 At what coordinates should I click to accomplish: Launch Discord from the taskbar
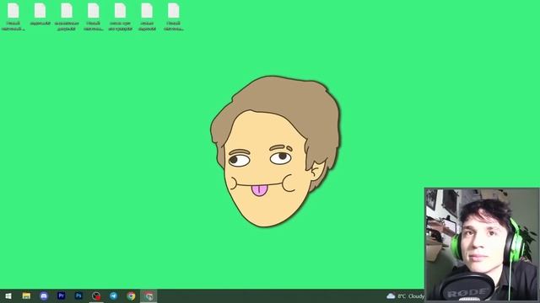pyautogui.click(x=44, y=295)
